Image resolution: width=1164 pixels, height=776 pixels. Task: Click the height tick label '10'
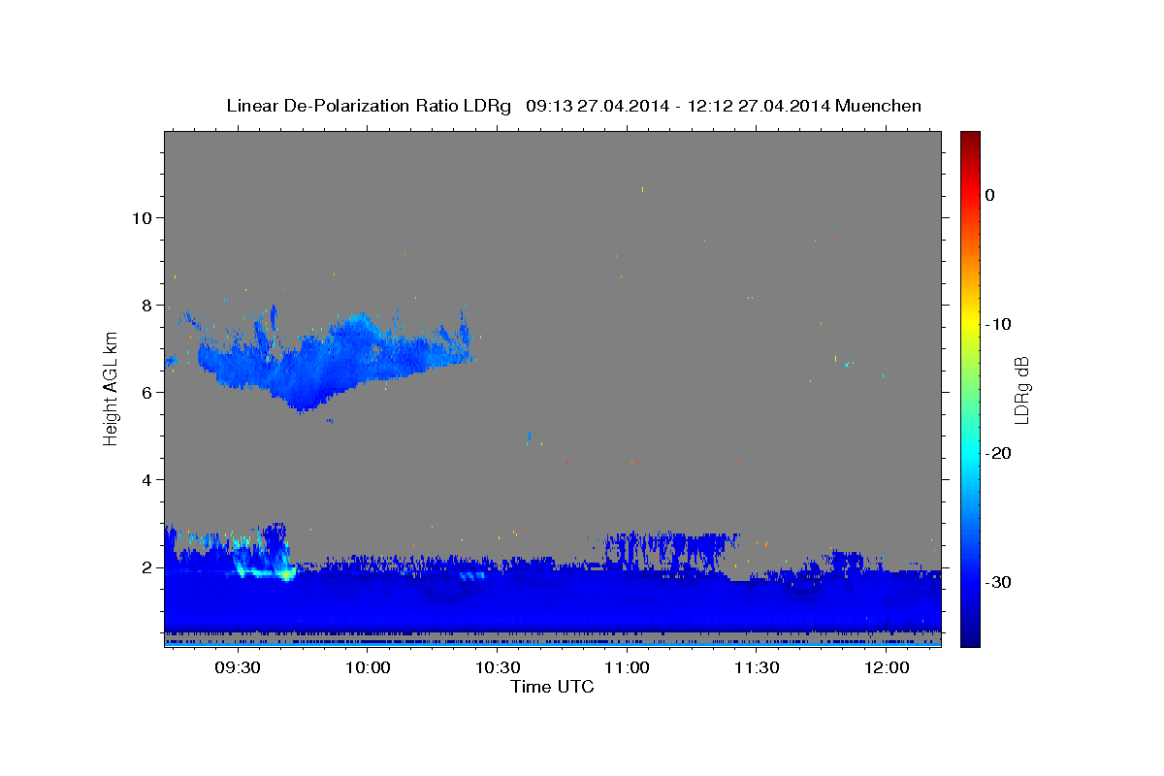(x=144, y=217)
